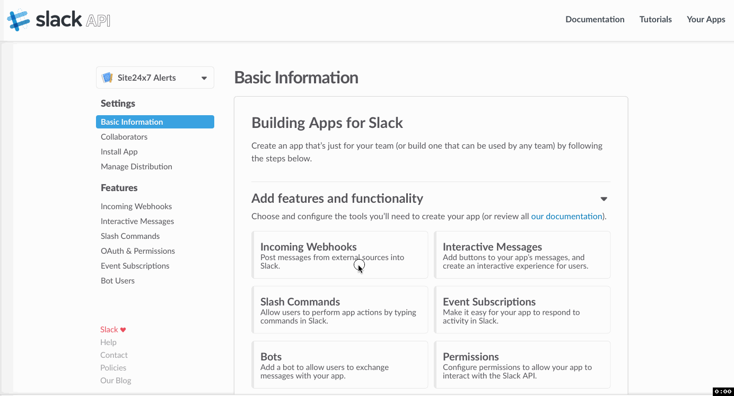
Task: Open Incoming Webhooks in the Features sidebar
Action: coord(136,206)
